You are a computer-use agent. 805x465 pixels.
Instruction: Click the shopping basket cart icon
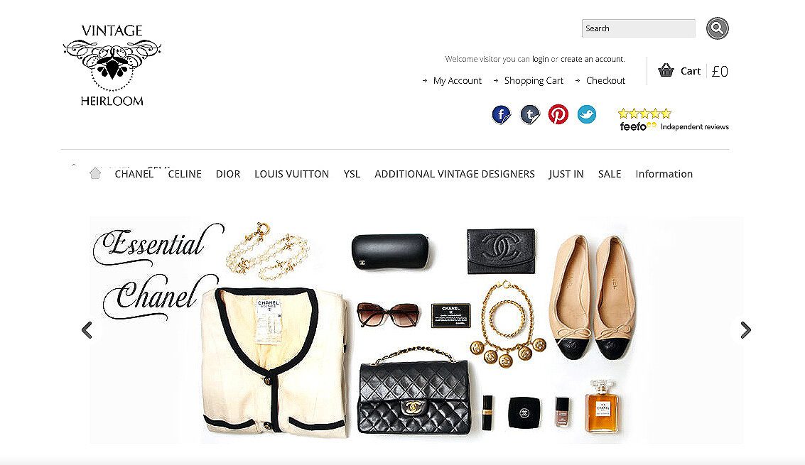coord(666,70)
